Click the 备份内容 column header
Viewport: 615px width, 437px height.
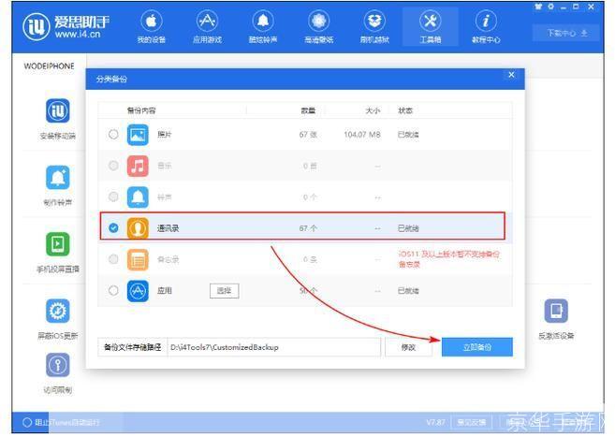tap(141, 110)
